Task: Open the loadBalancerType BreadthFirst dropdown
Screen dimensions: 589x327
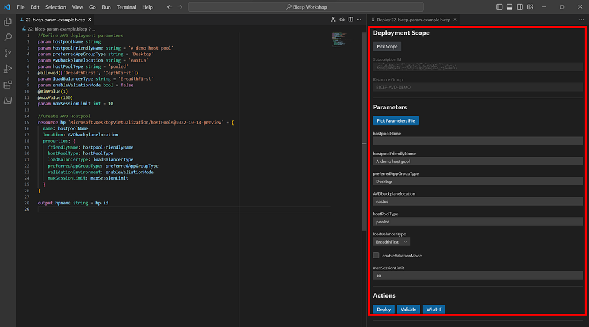Action: [391, 242]
